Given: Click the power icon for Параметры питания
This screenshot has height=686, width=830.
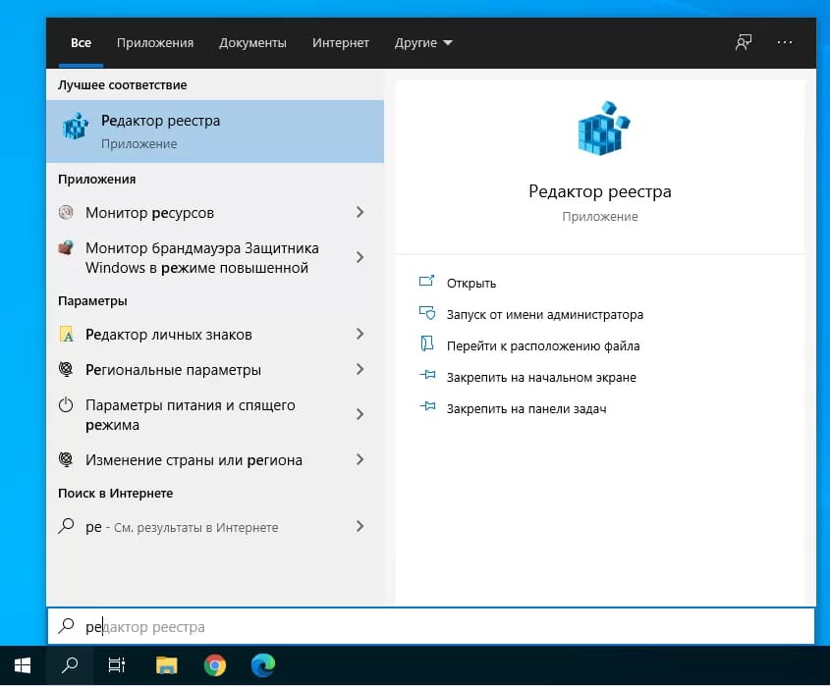Looking at the screenshot, I should pyautogui.click(x=66, y=405).
